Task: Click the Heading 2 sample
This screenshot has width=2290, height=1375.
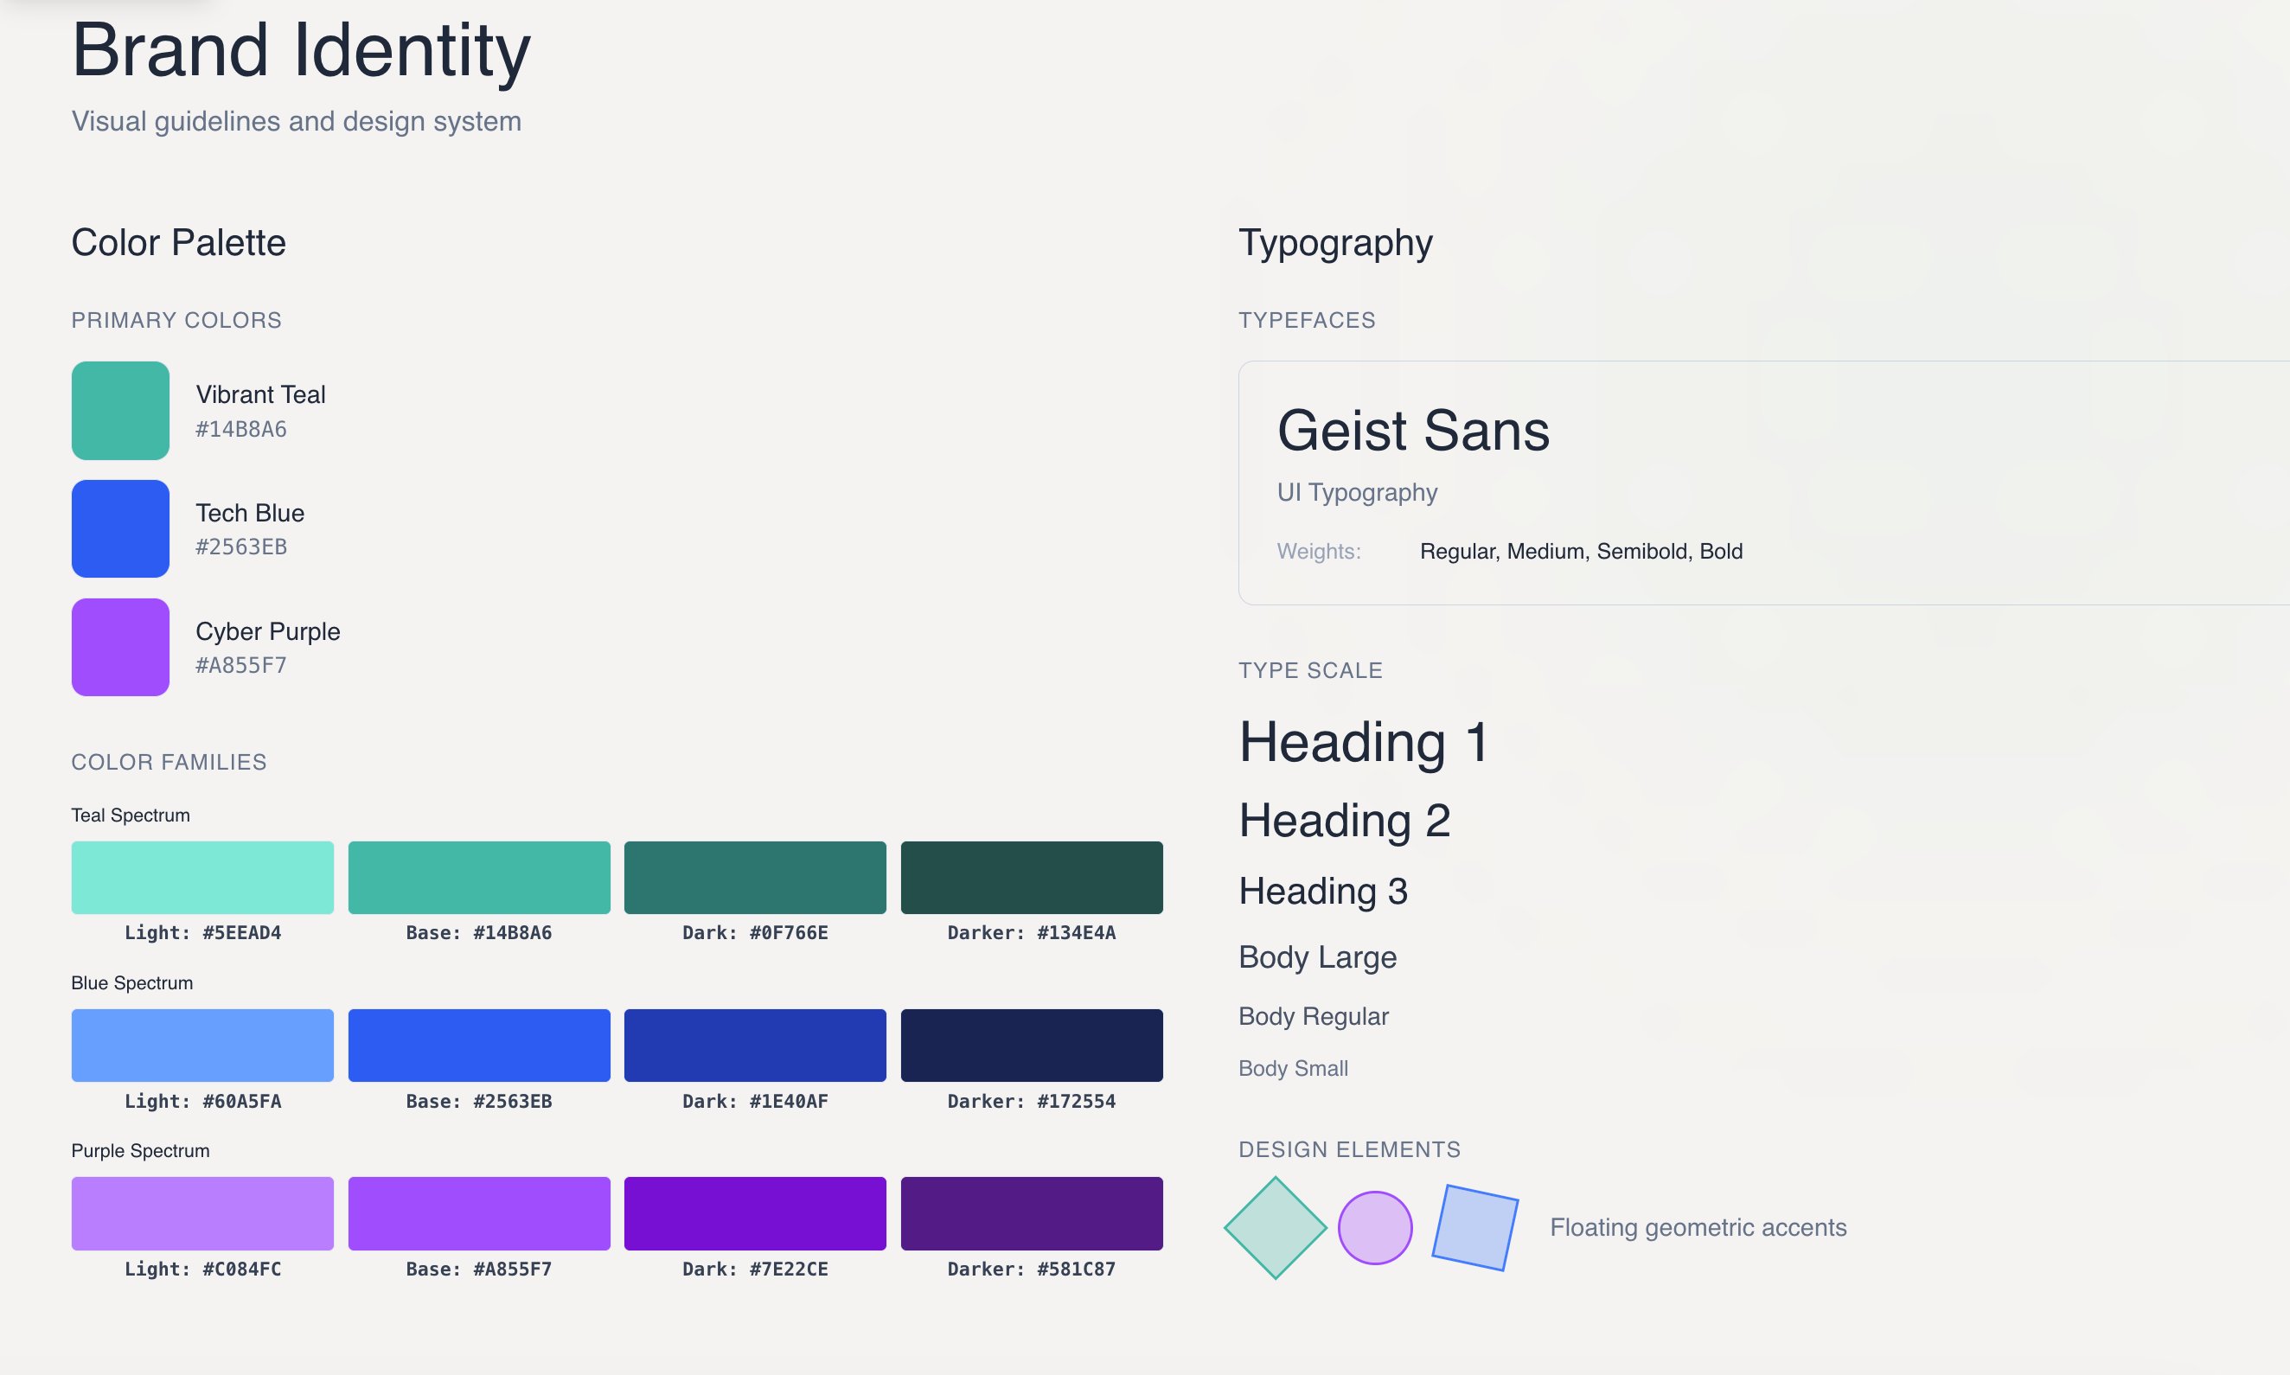Action: 1344,821
